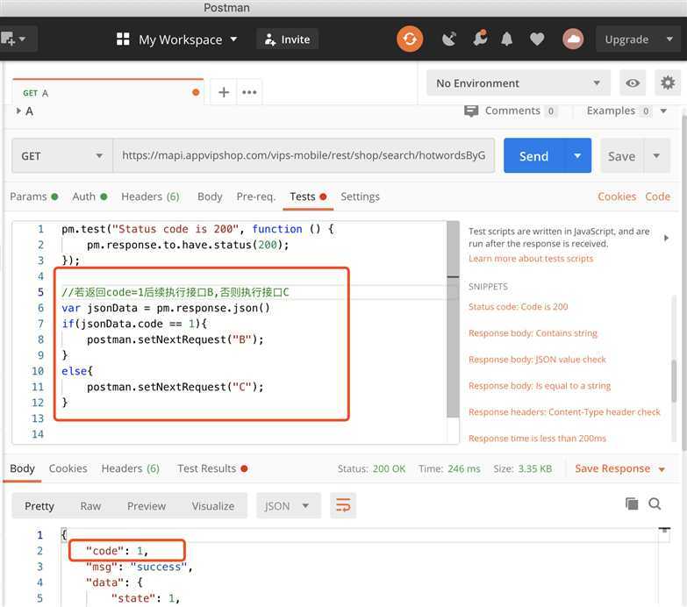Viewport: 687px width, 607px height.
Task: Switch to the Auth tab
Action: coord(89,196)
